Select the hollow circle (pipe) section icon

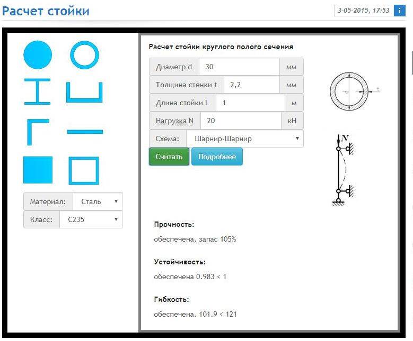pyautogui.click(x=84, y=55)
